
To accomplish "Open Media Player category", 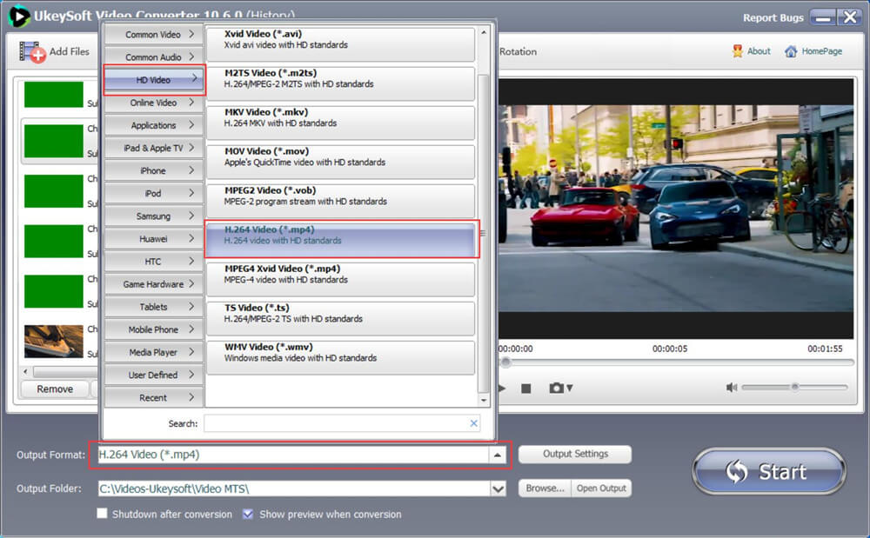I will (x=153, y=352).
